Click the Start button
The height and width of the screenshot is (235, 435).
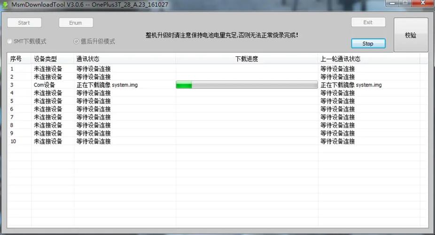coord(24,23)
